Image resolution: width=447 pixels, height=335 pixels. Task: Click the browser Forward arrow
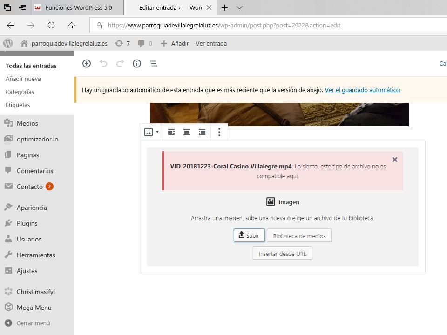(x=31, y=25)
